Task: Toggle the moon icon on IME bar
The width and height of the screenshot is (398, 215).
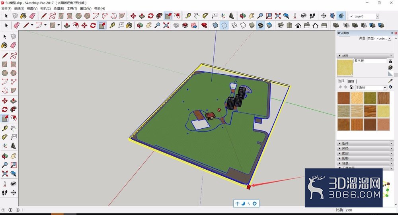Action: pyautogui.click(x=243, y=203)
